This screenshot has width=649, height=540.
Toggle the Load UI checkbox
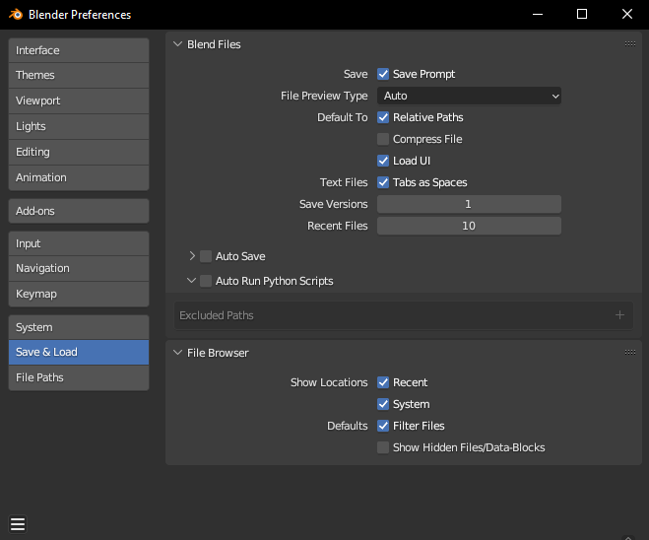pos(383,161)
